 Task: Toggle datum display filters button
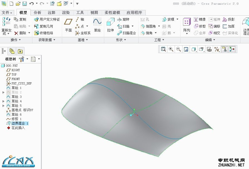click(x=217, y=49)
